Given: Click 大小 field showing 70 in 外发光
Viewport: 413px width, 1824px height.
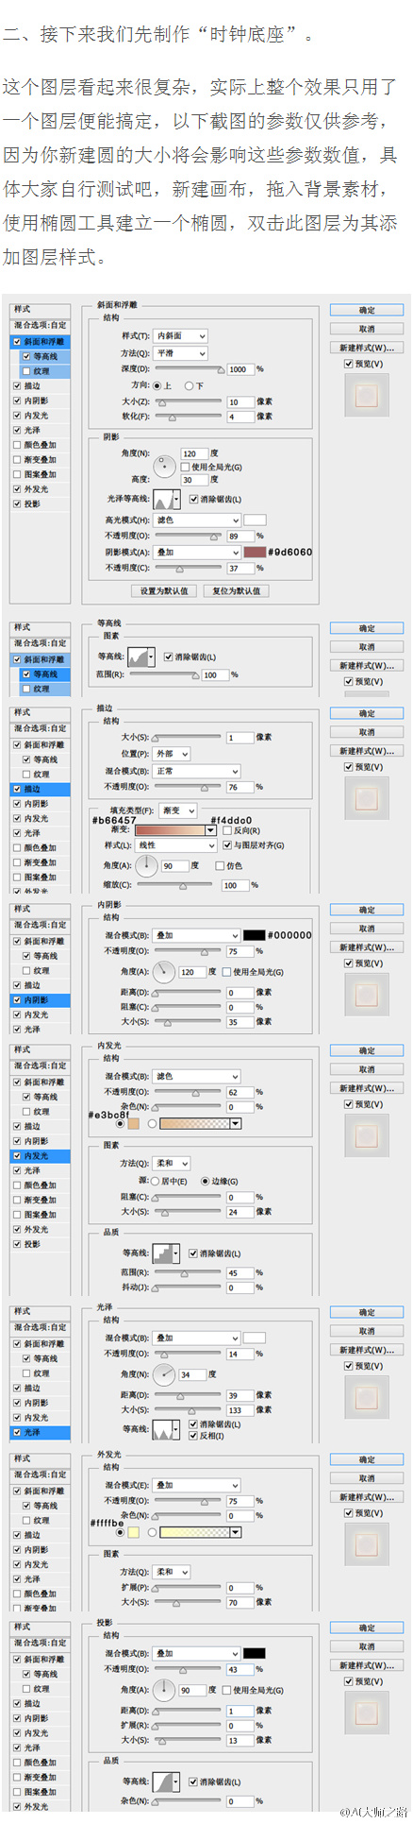Looking at the screenshot, I should pos(240,1602).
